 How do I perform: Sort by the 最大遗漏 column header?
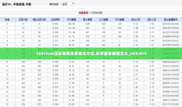(87, 20)
